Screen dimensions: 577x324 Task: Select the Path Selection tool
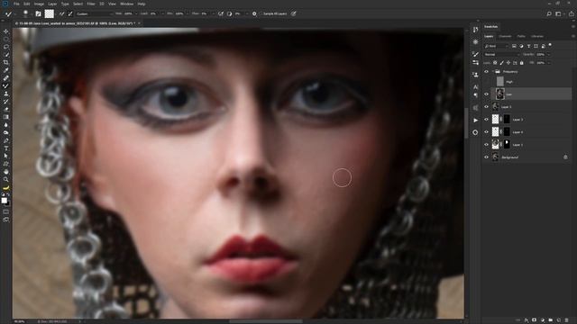(6, 156)
